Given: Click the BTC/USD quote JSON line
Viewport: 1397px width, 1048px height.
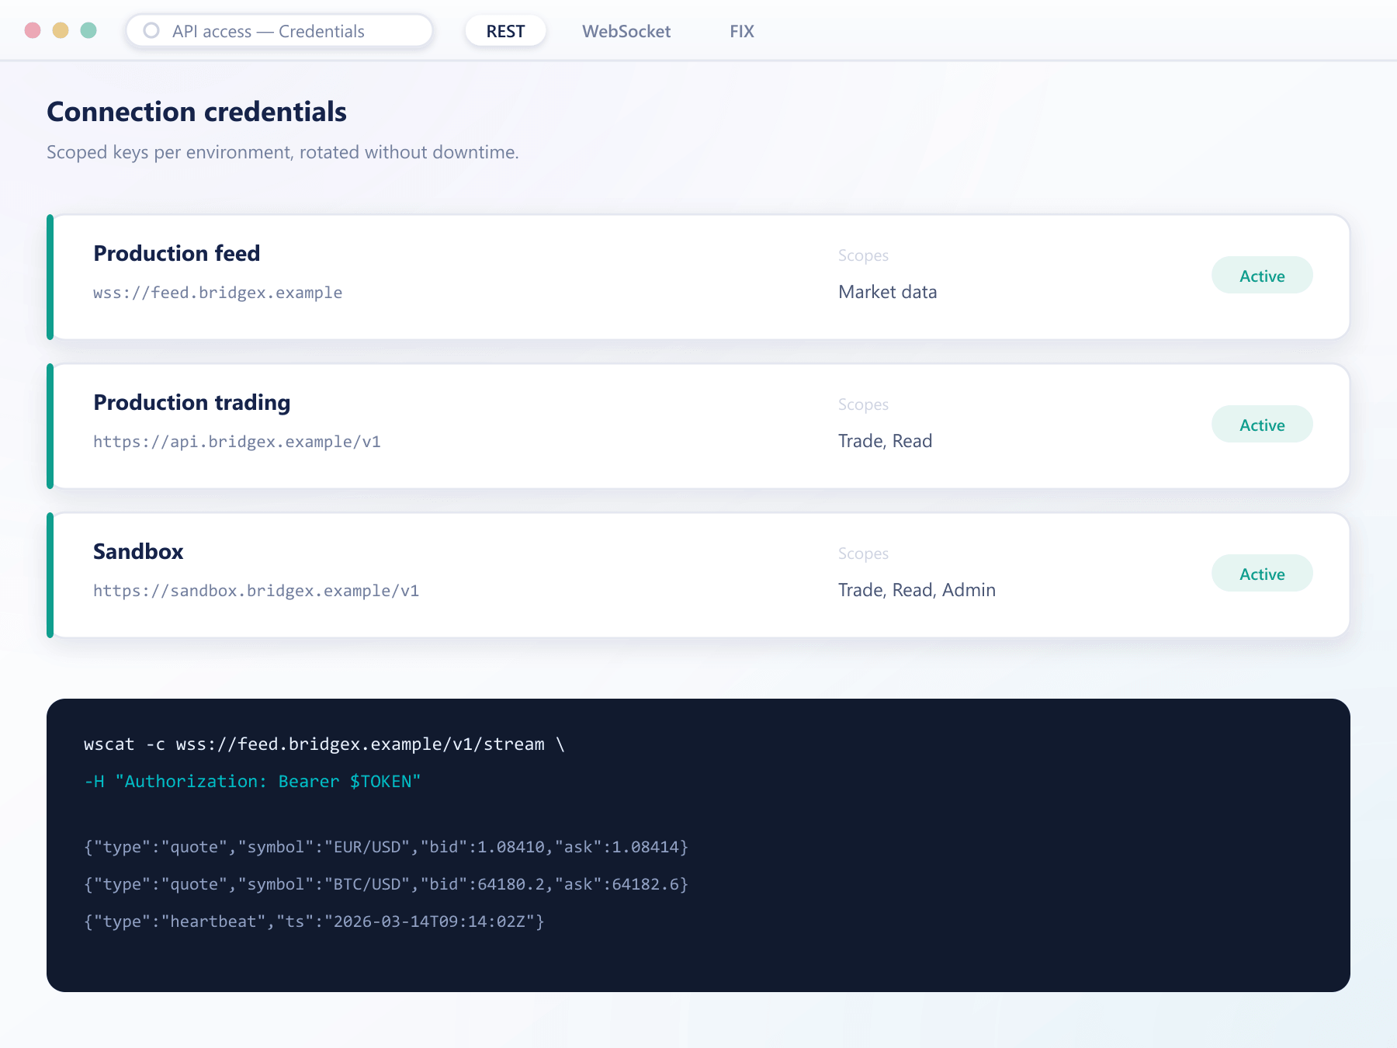Looking at the screenshot, I should [386, 883].
